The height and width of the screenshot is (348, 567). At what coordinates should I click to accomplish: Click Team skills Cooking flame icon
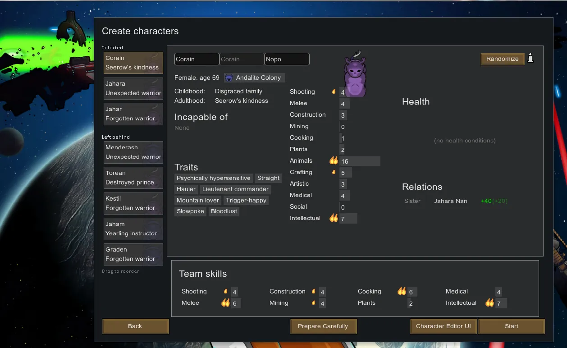402,291
